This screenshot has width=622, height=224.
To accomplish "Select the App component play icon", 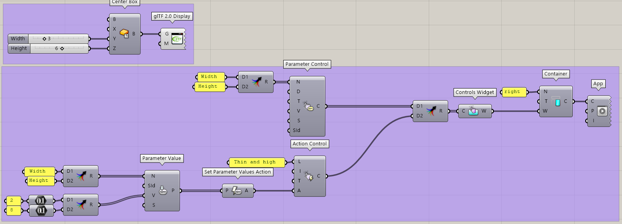I will [602, 111].
